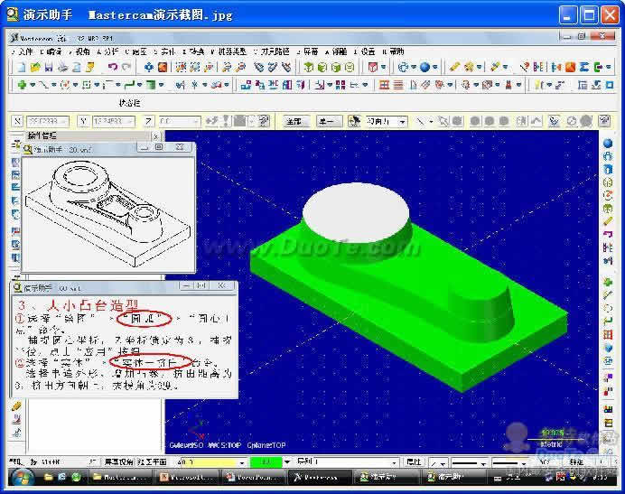Viewport: 625px width, 494px height.
Task: Click the Save floppy disk icon
Action: pos(49,68)
